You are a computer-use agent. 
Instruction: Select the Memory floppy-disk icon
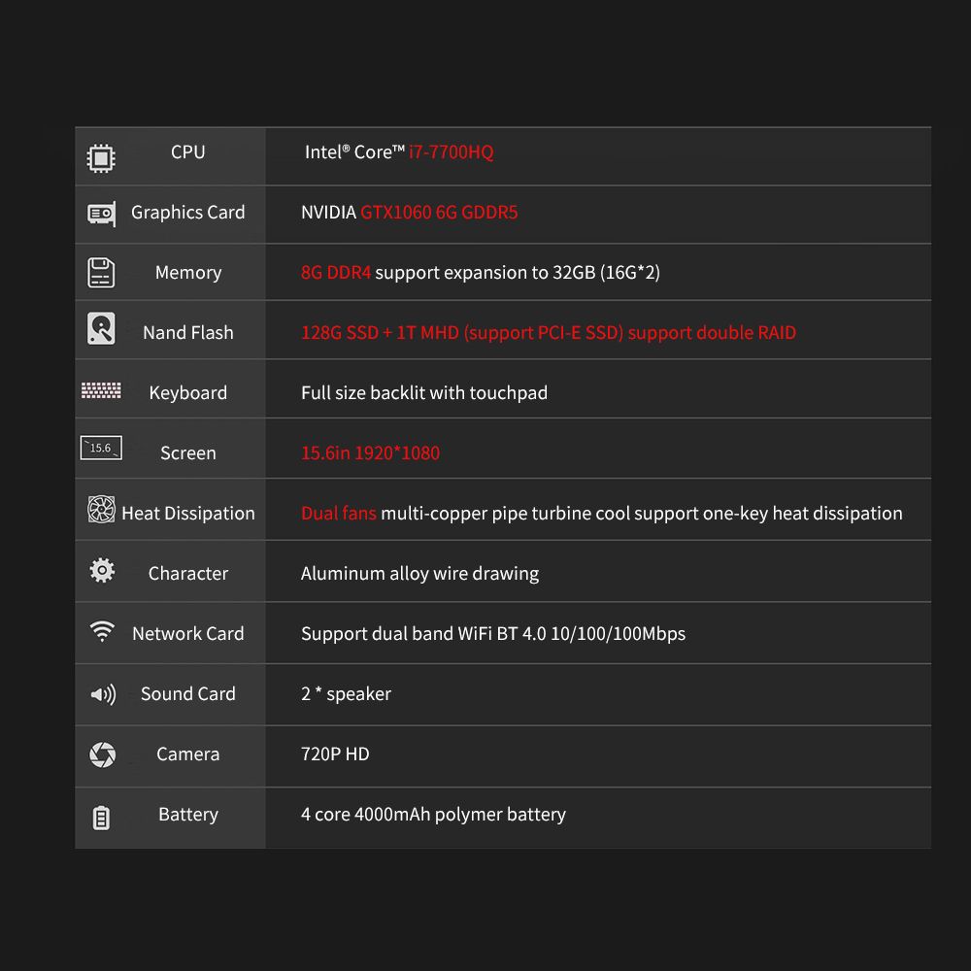pos(101,273)
